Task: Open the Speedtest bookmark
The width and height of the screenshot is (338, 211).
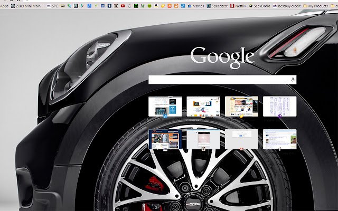Action: 217,6
